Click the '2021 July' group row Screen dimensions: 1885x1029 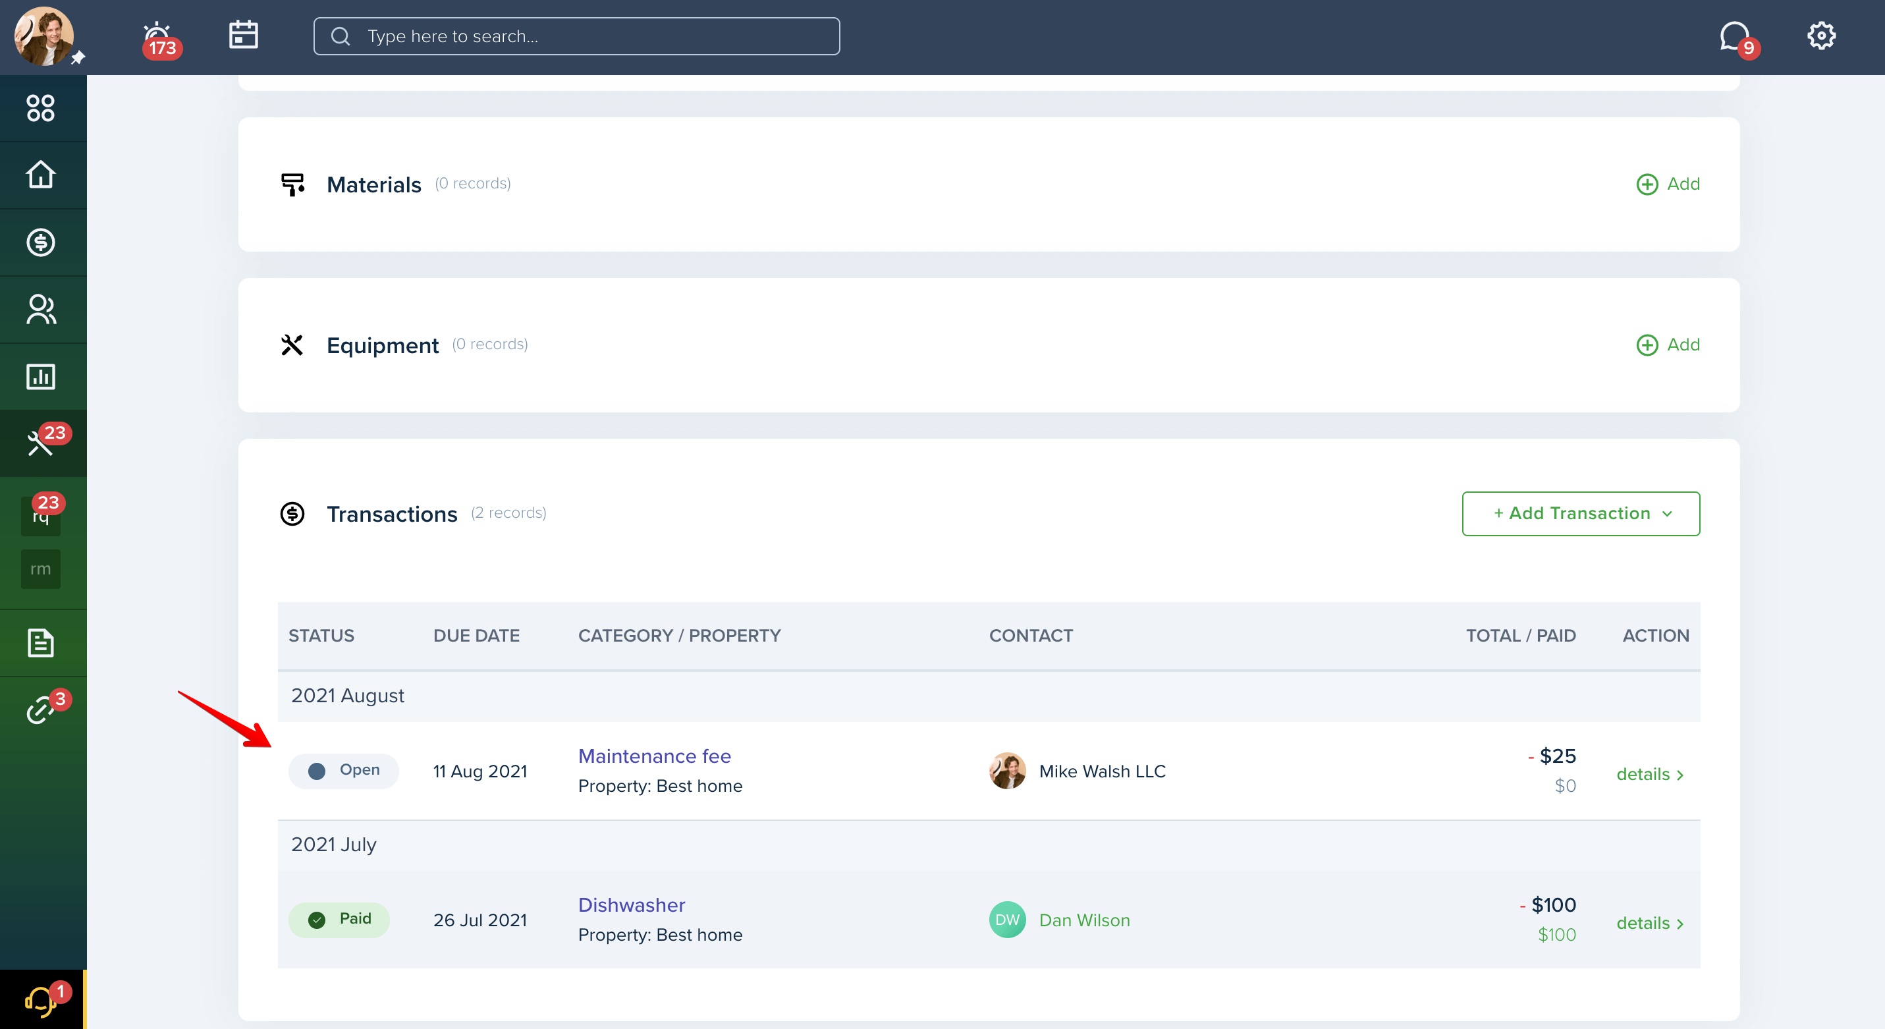[989, 845]
